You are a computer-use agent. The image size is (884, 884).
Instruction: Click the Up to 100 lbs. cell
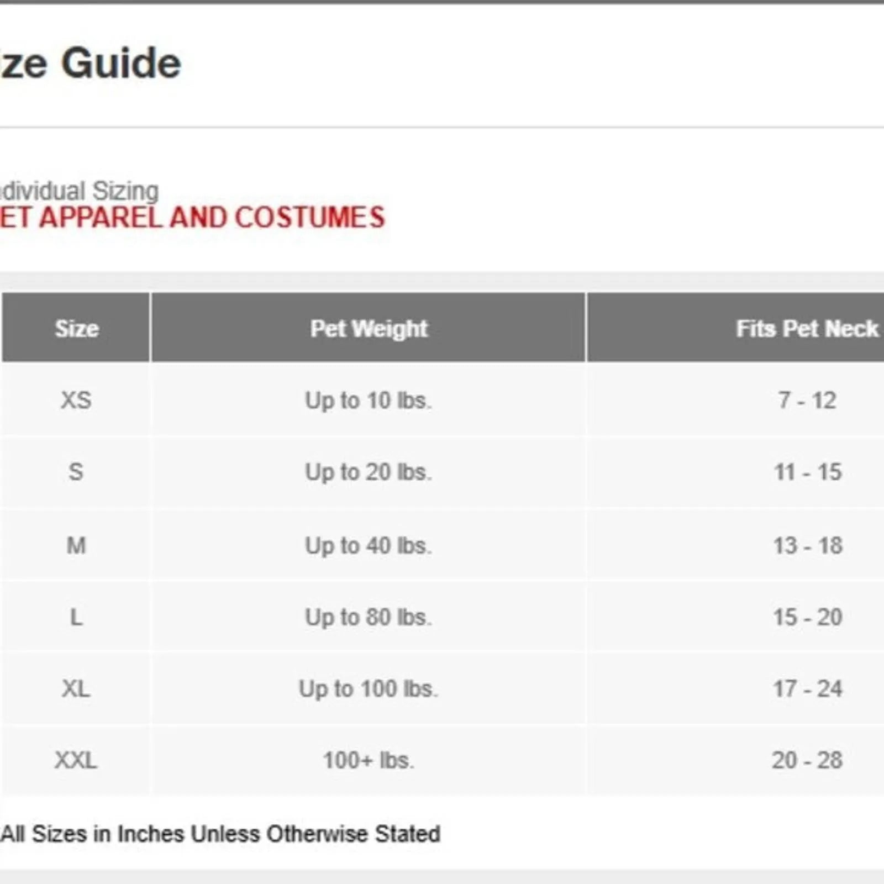[369, 689]
